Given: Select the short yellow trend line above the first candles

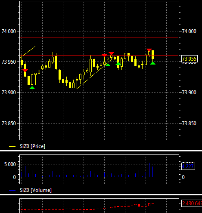Looking at the screenshot, I should 28,52.
